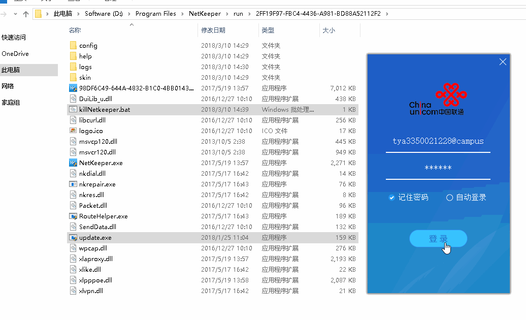
Task: Click the 登录 login button
Action: (x=438, y=239)
